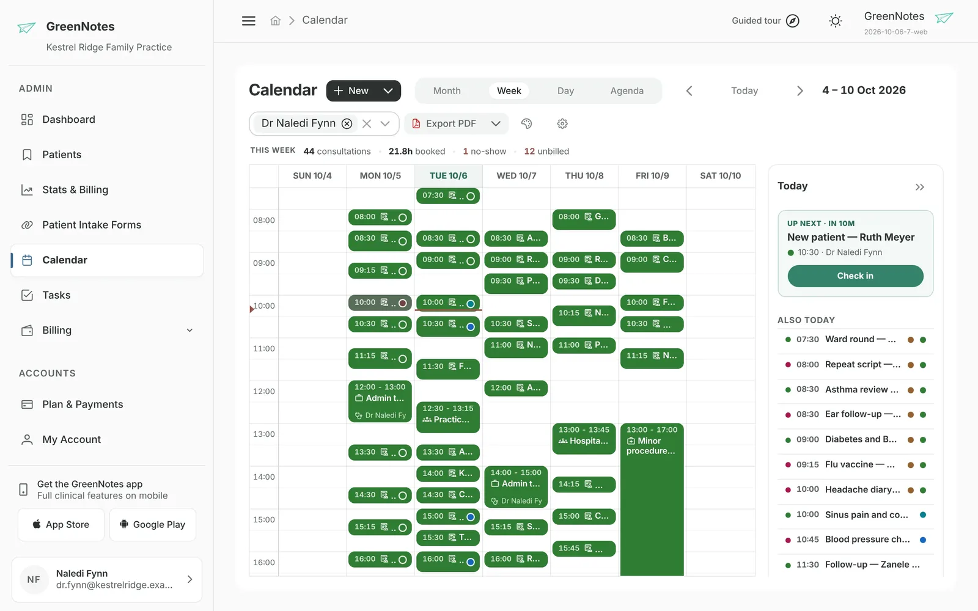Collapse the Today side panel
Viewport: 978px width, 611px height.
pos(920,187)
